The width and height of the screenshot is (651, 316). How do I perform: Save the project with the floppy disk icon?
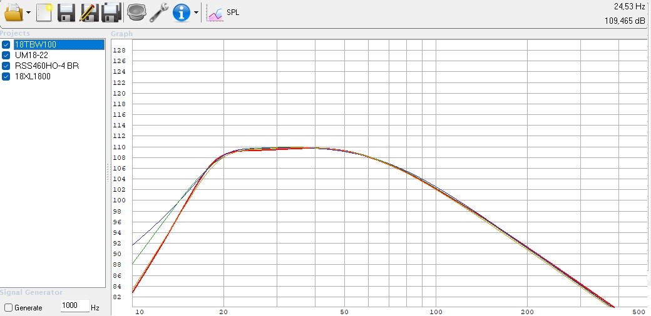[66, 12]
